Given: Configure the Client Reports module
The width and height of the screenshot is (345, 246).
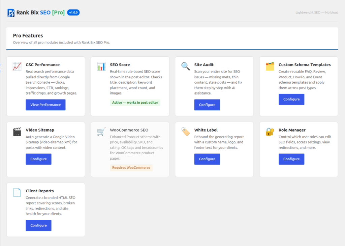Looking at the screenshot, I should point(38,225).
